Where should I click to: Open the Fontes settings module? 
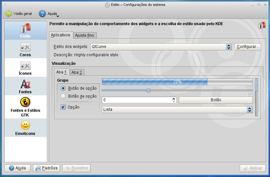click(26, 86)
